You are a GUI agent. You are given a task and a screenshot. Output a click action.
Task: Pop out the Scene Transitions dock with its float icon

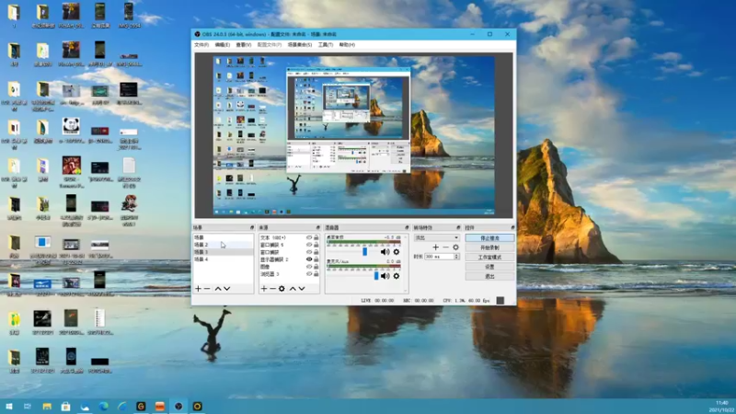[458, 227]
